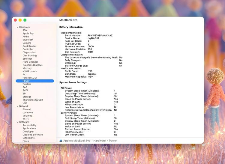225x164 pixels.
Task: Select Thunderbolt/USB4 in the sidebar
Action: [x=33, y=100]
